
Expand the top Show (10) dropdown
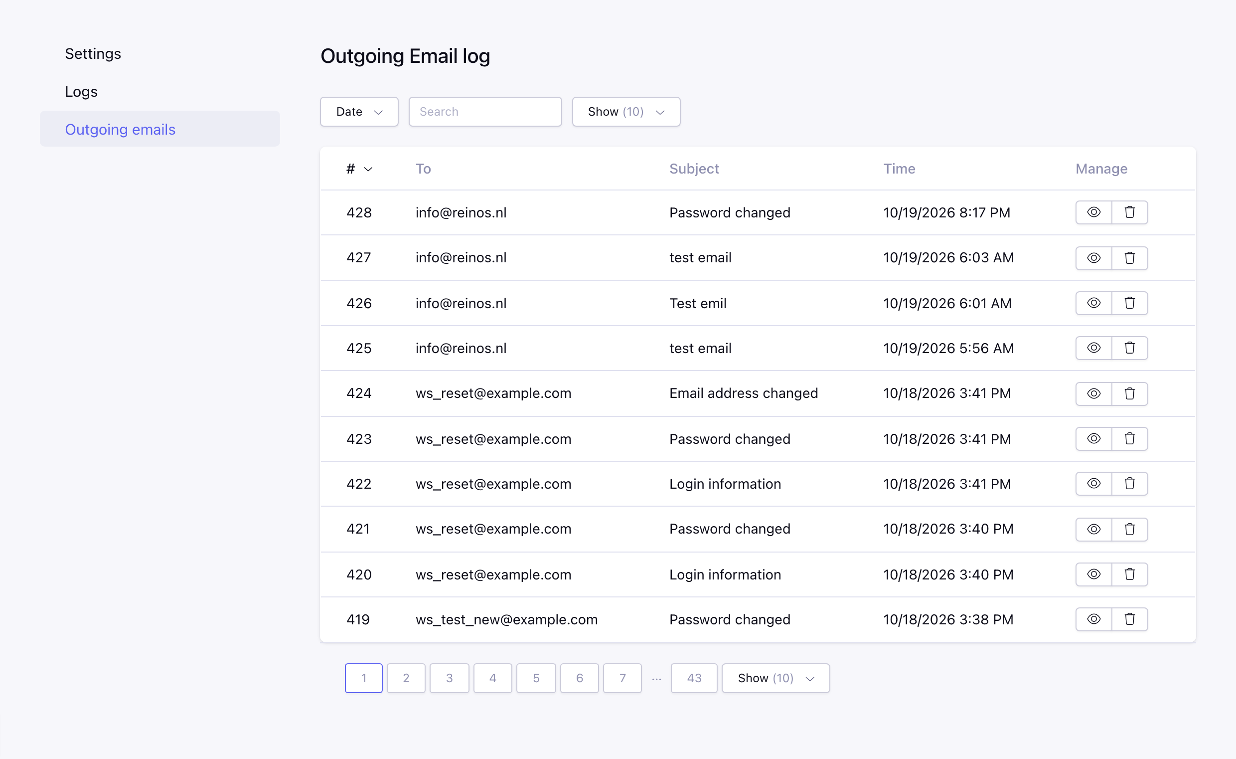tap(626, 111)
